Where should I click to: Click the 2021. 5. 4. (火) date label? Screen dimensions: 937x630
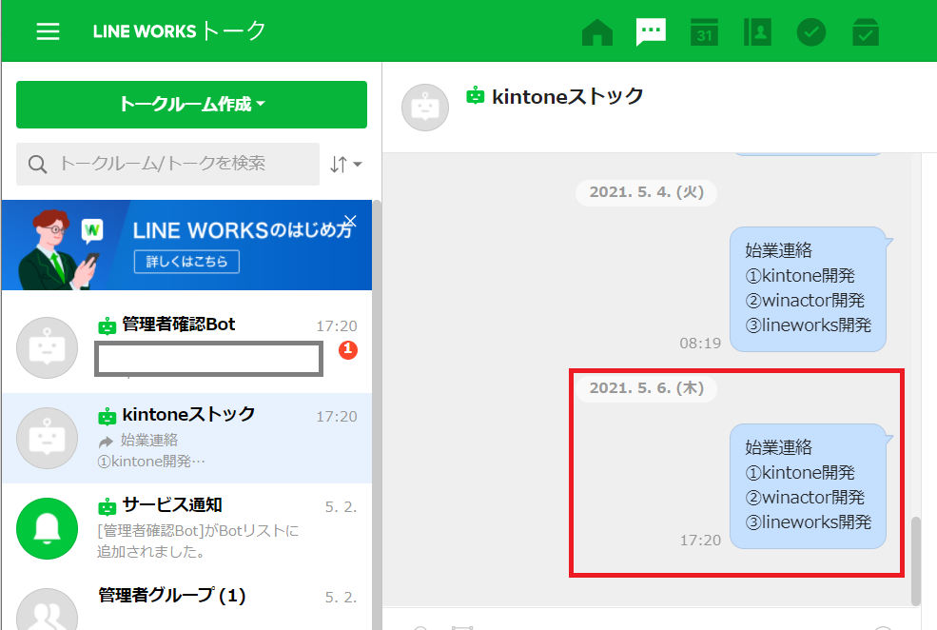click(647, 192)
